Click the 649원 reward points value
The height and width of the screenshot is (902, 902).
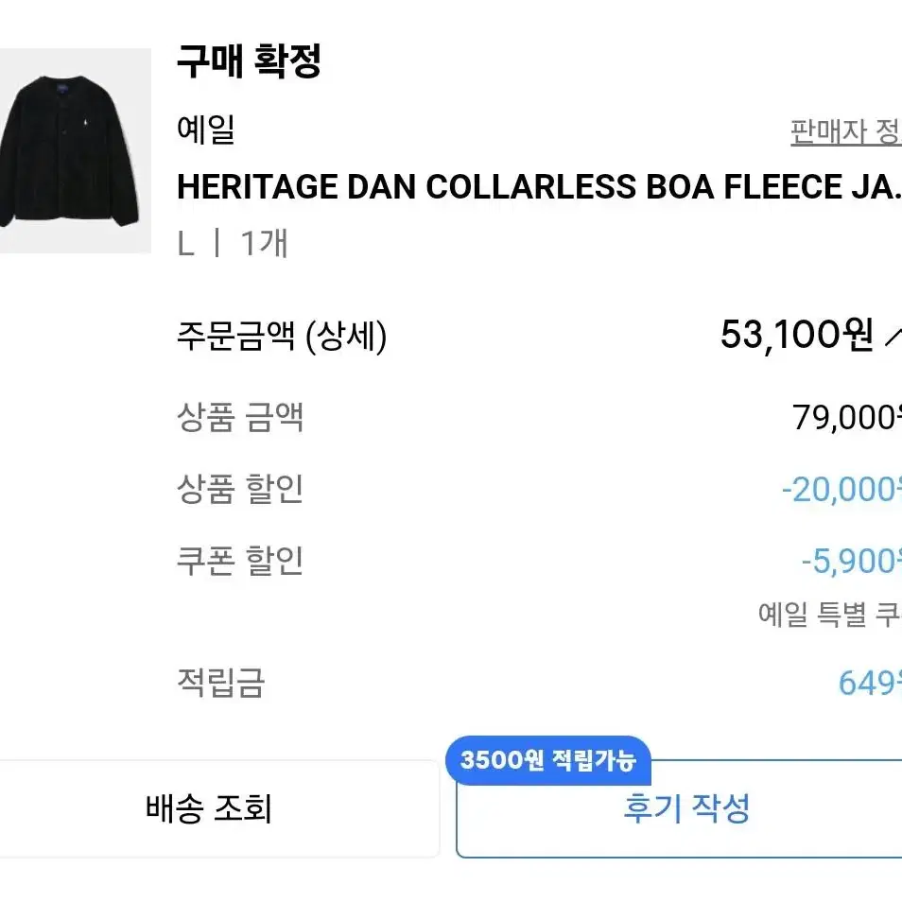coord(870,683)
